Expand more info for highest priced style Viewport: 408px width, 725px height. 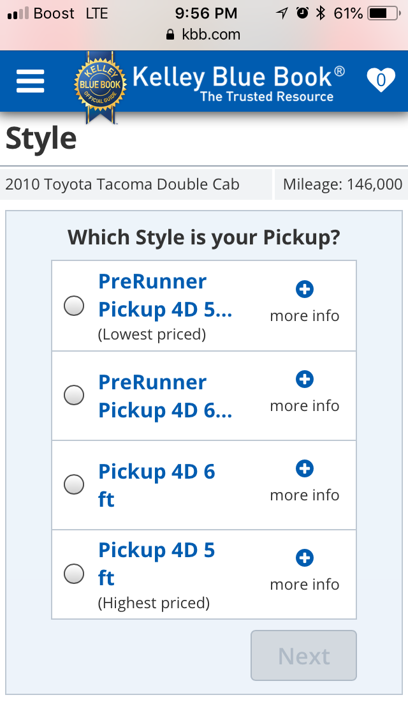pos(305,585)
